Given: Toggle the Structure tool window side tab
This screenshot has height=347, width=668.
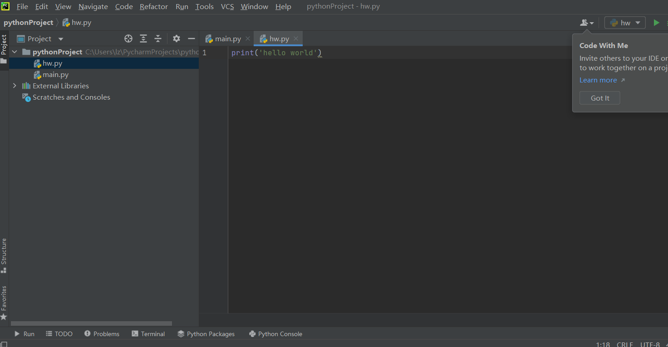Looking at the screenshot, I should 4,256.
